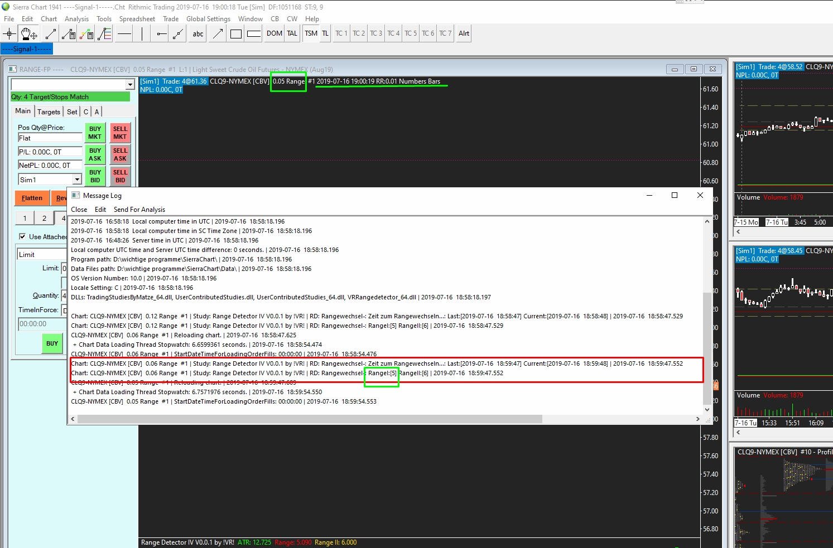Open the Trade menu

point(171,18)
